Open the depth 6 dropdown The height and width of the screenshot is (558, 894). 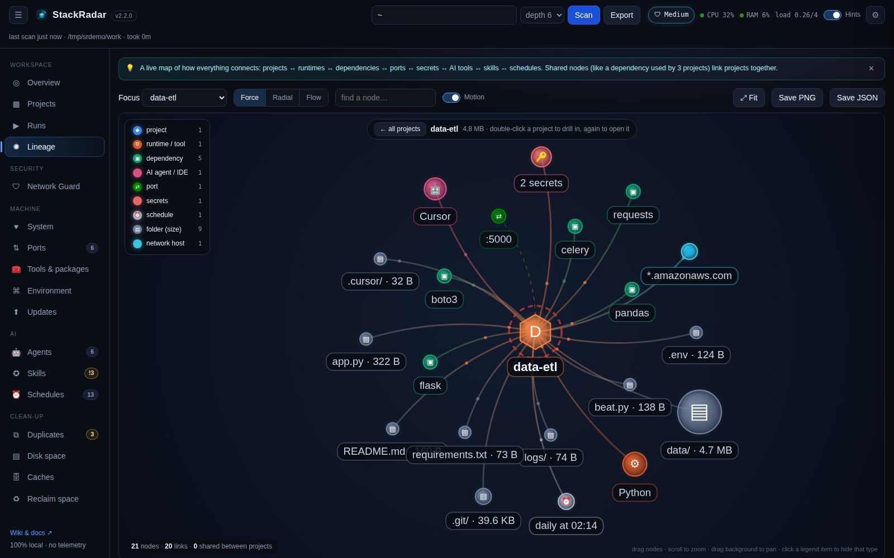542,15
